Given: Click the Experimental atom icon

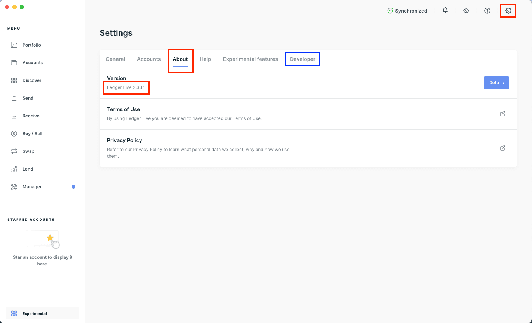Looking at the screenshot, I should [x=14, y=313].
